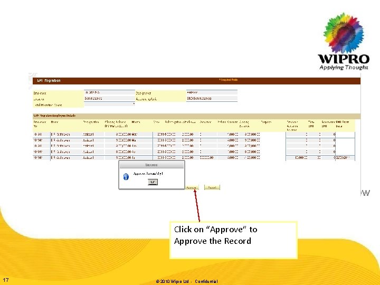Click the Approve button below the table
Viewport: 380px width, 285px height.
click(192, 187)
